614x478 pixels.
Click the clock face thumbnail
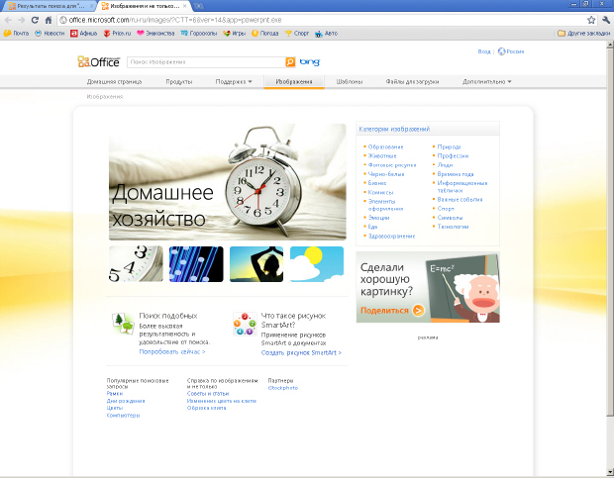point(136,264)
